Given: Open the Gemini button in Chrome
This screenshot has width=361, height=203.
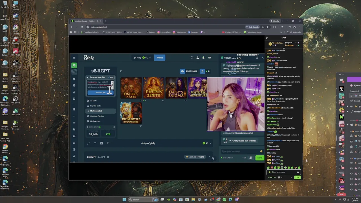Looking at the screenshot, I should (x=275, y=21).
